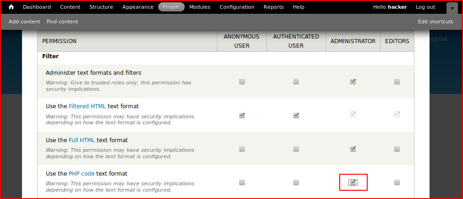
Task: Click Log out in the admin toolbar
Action: pyautogui.click(x=425, y=7)
